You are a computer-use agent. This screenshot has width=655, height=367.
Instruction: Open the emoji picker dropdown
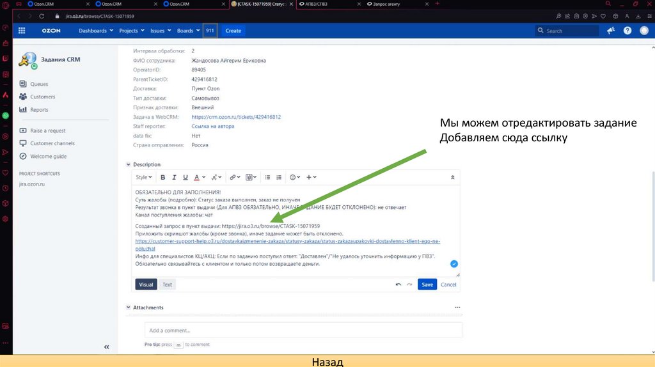point(295,177)
